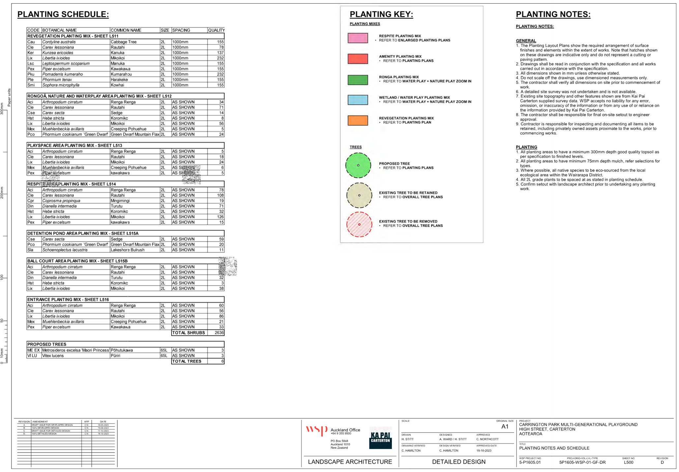Select the Cordyline australis row

[125, 42]
